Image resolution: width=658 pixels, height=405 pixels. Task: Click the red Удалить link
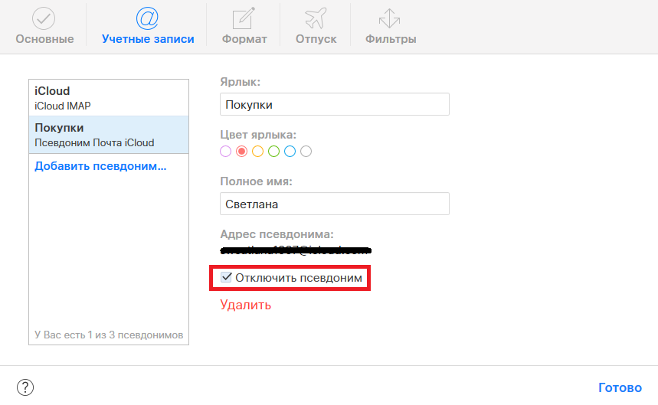coord(245,305)
